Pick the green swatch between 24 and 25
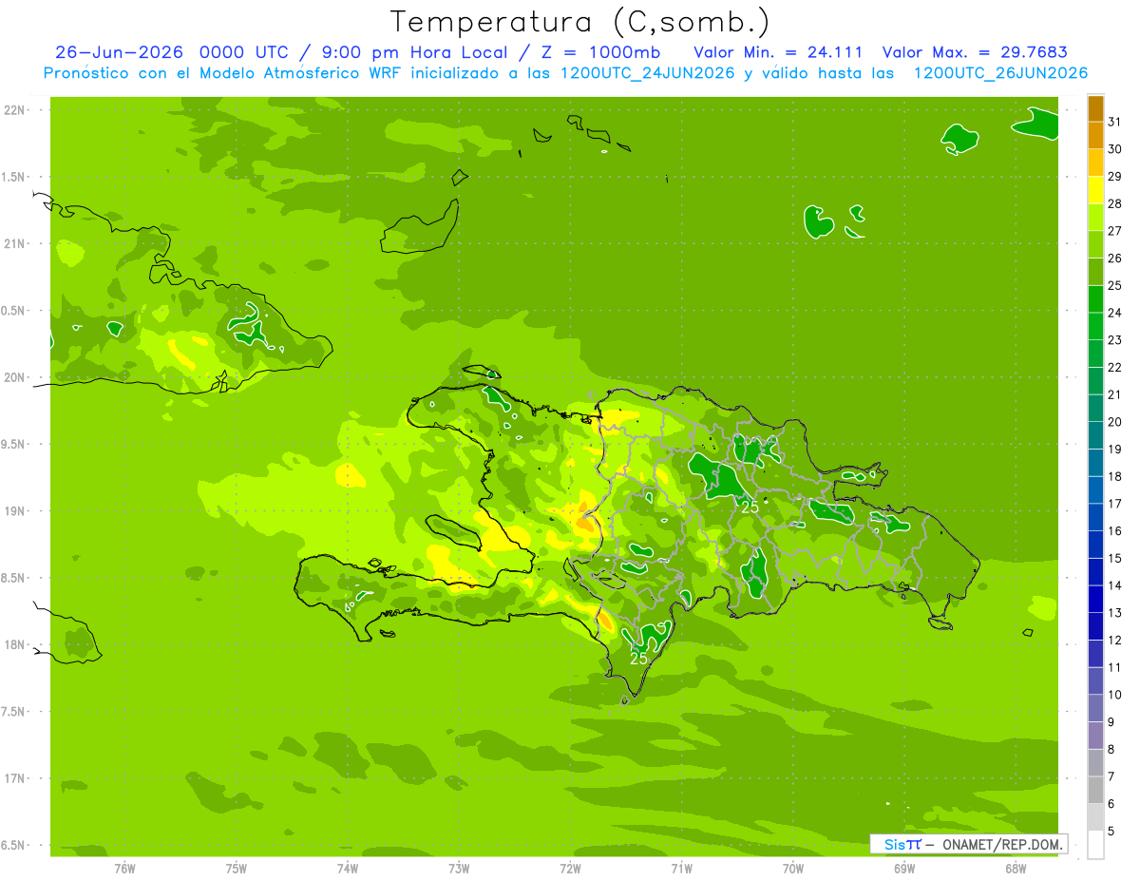Viewport: 1140px width, 881px height. 1095,299
